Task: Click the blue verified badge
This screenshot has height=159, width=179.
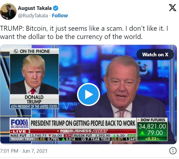Action: click(56, 8)
